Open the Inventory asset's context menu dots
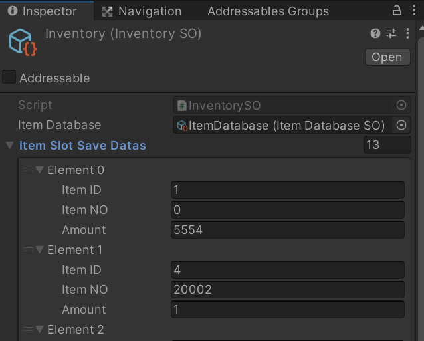This screenshot has height=341, width=424. (407, 33)
